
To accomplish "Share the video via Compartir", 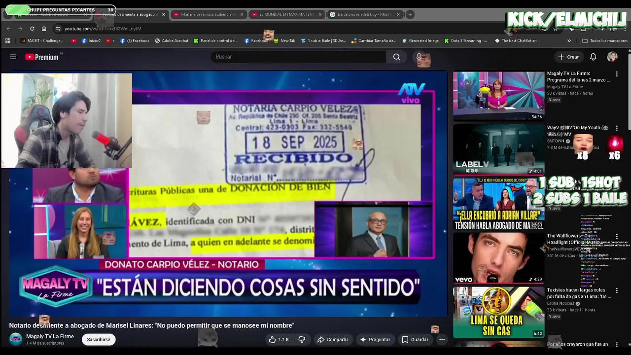I will coord(333,339).
